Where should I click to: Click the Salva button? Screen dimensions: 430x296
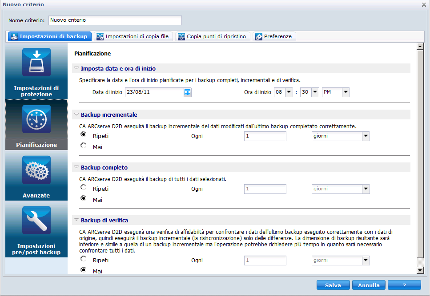(x=333, y=285)
